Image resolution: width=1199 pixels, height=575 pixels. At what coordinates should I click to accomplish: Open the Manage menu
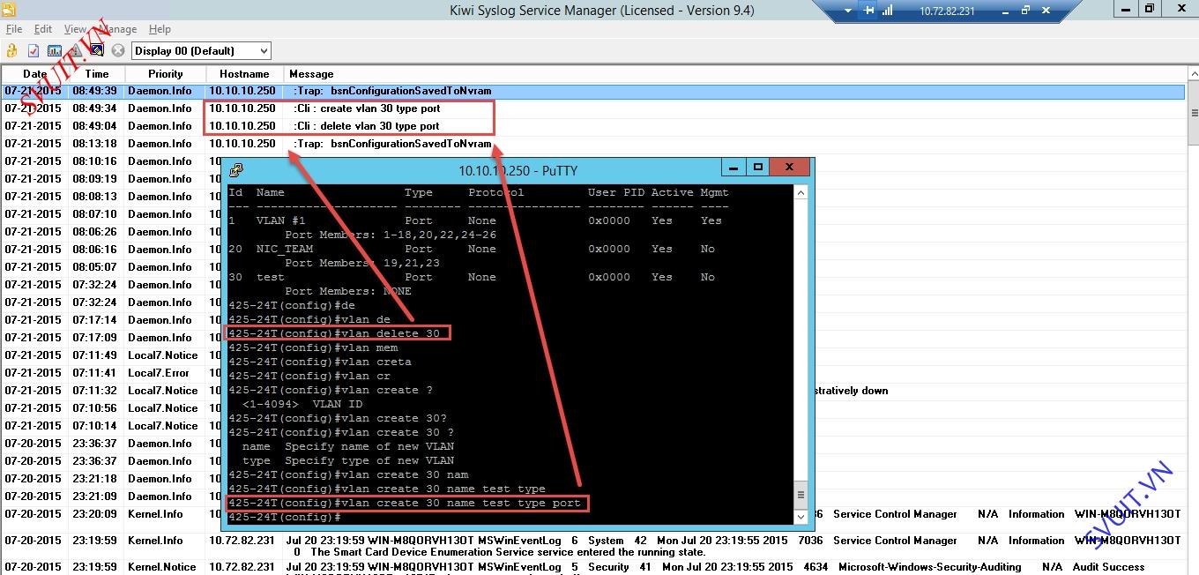click(116, 29)
